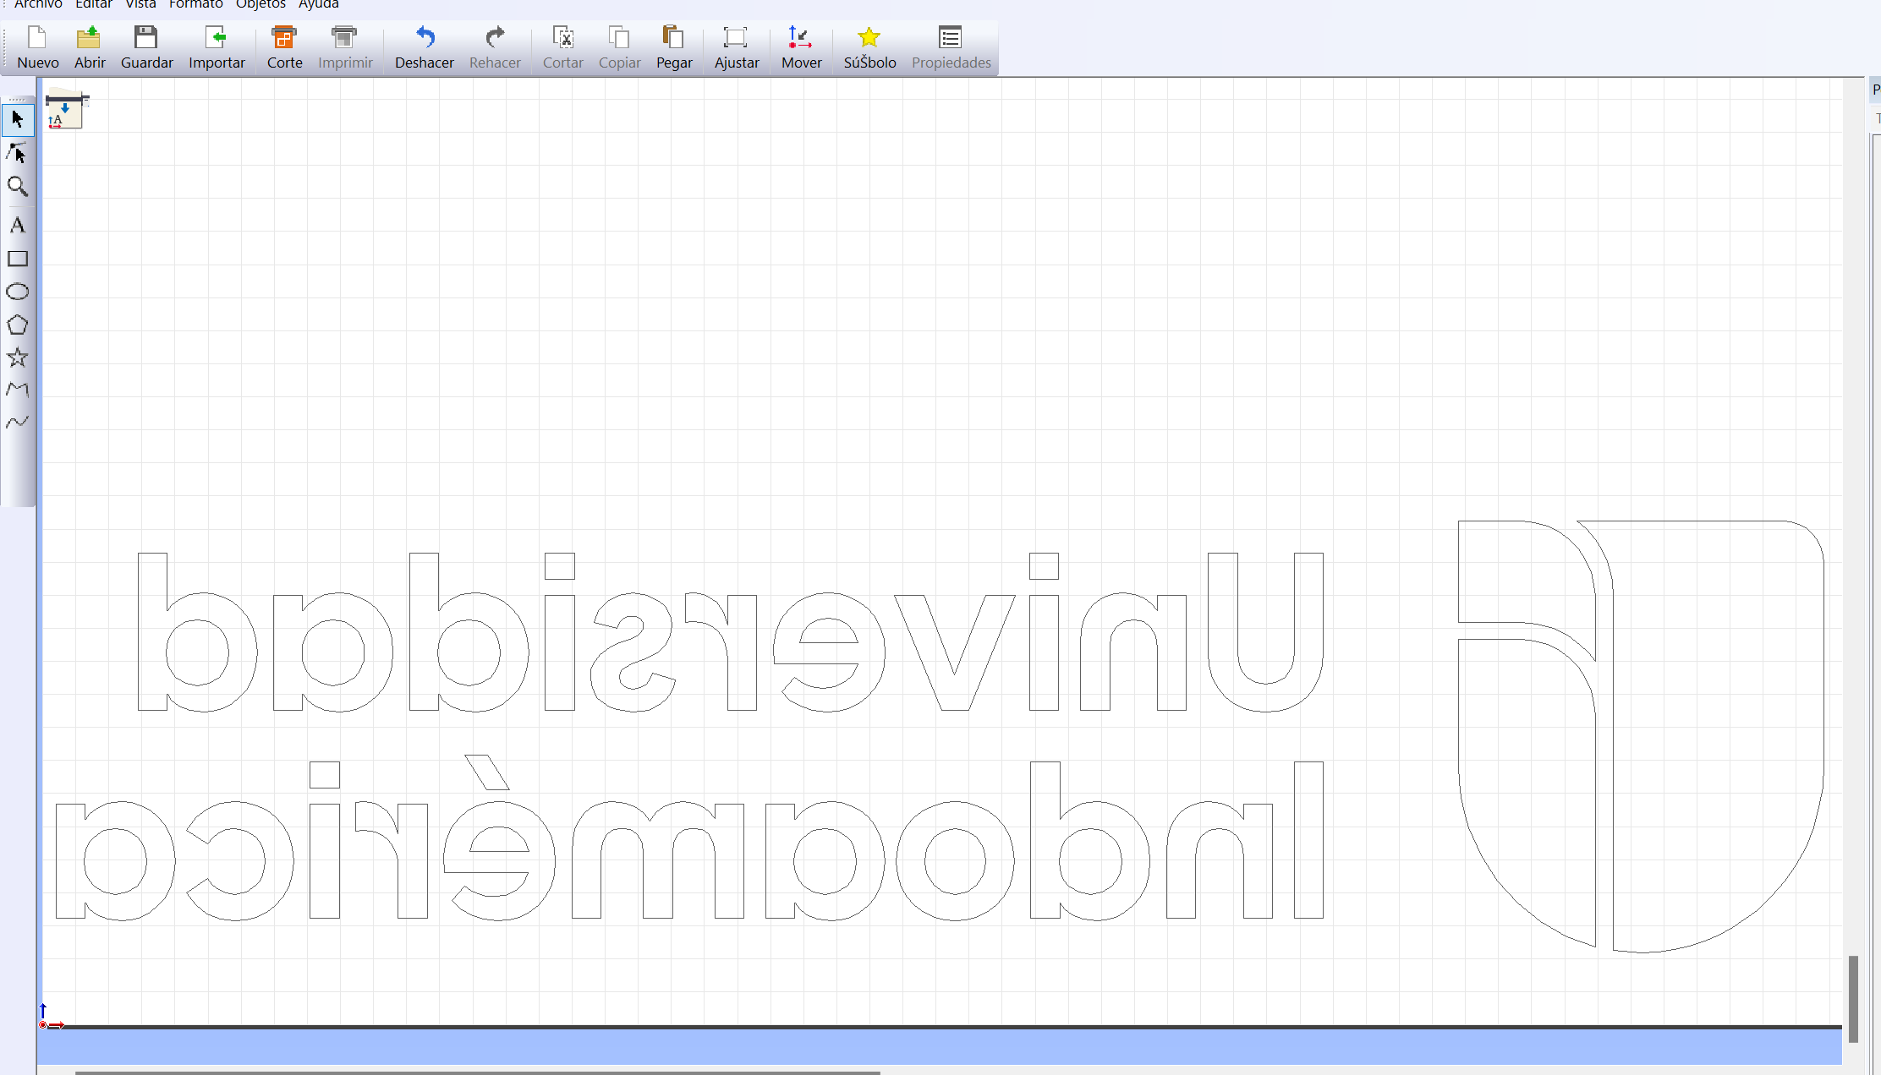Image resolution: width=1881 pixels, height=1075 pixels.
Task: Select the arrow selection tool
Action: coord(18,119)
